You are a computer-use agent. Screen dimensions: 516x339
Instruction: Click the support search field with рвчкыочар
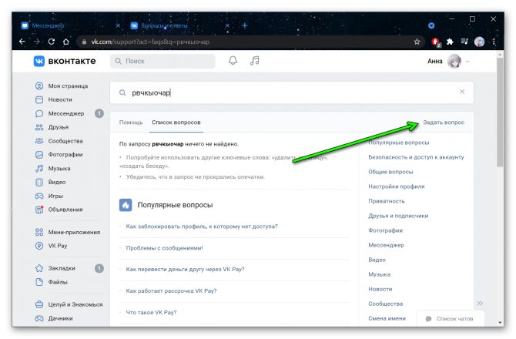[292, 92]
